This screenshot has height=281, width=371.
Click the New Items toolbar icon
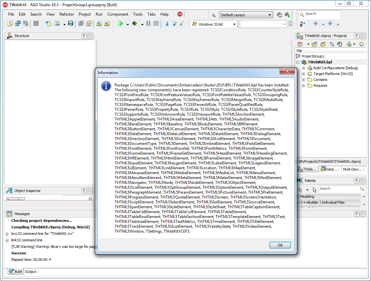(48, 24)
